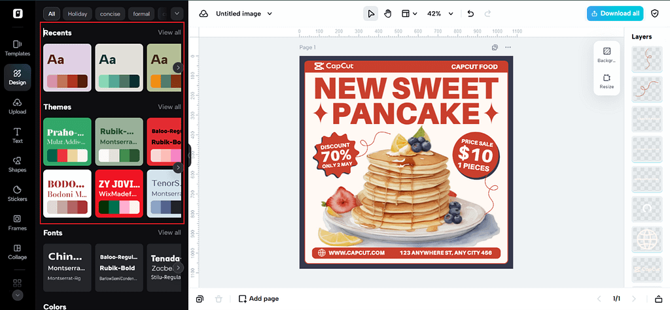
Task: Click the shield icon near Download
Action: pos(655,13)
